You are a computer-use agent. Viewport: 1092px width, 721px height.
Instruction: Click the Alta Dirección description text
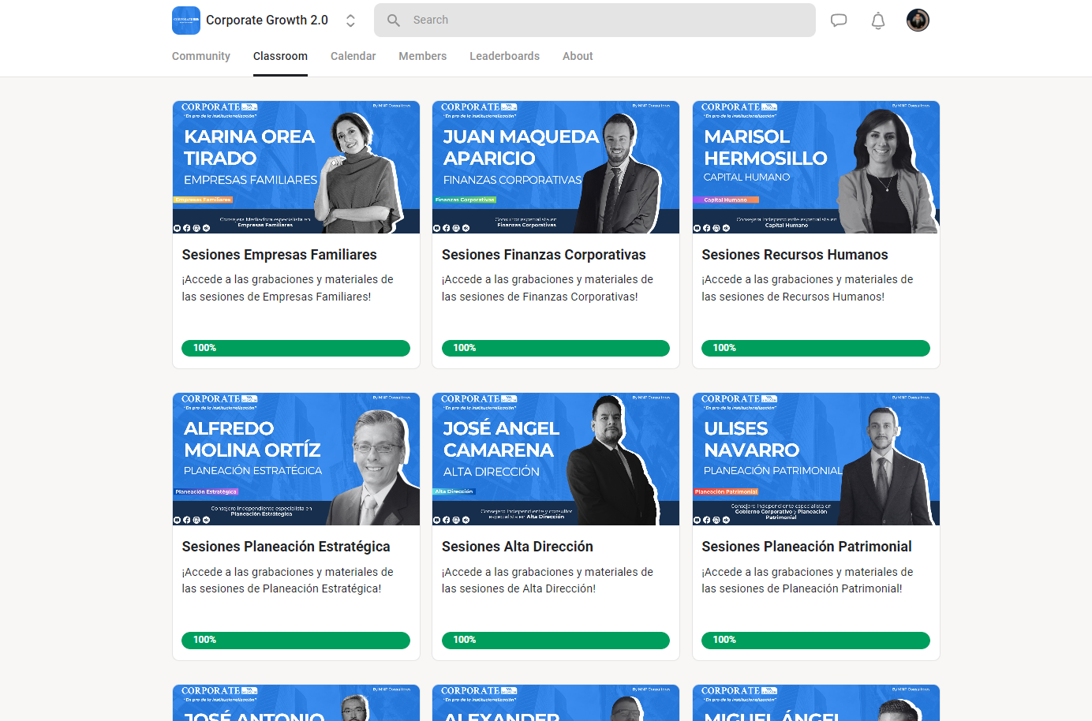[548, 580]
